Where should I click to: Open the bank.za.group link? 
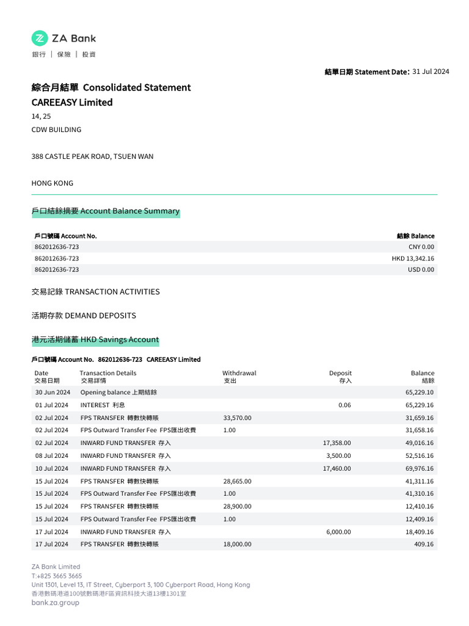(56, 603)
